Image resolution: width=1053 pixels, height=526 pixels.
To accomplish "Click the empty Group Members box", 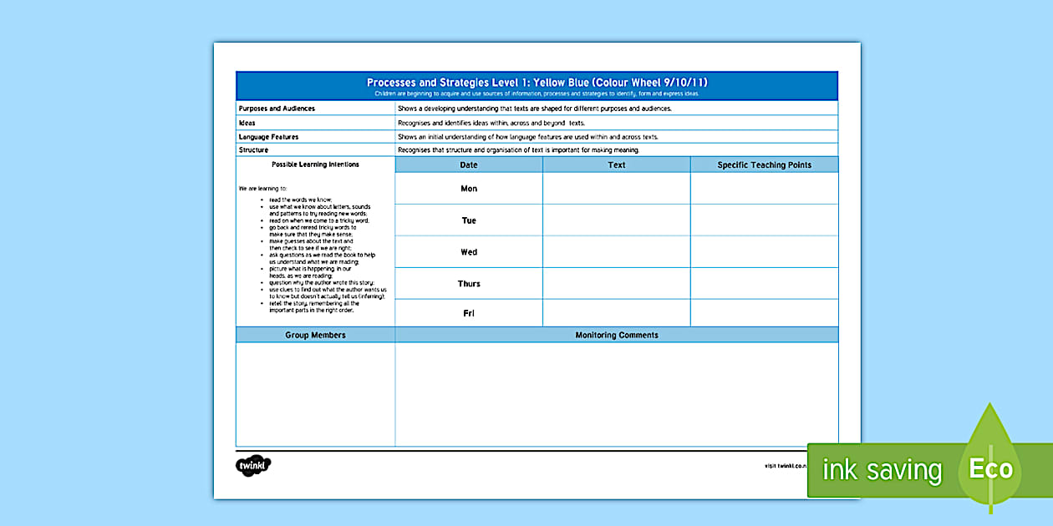I will (316, 394).
